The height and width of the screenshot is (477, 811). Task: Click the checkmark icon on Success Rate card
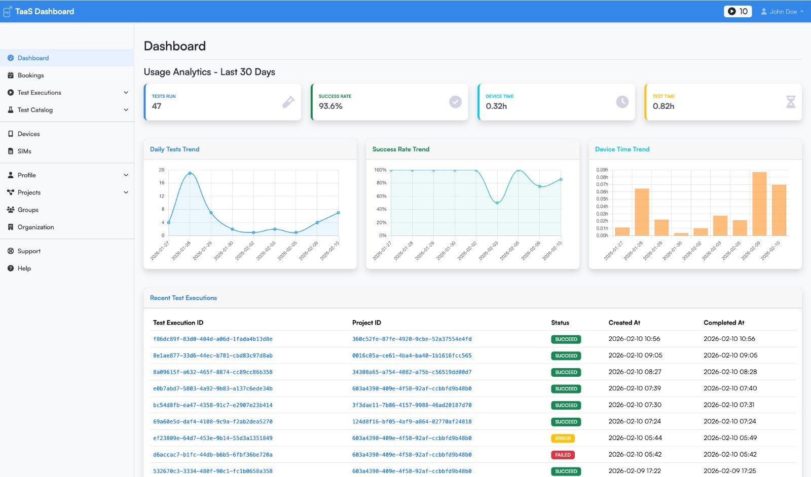(x=455, y=102)
